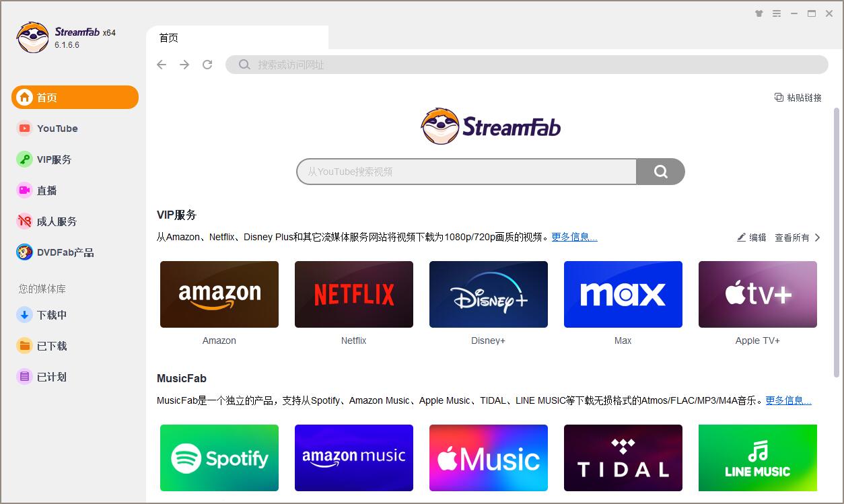
Task: Select the 首页 browser tab
Action: (237, 38)
